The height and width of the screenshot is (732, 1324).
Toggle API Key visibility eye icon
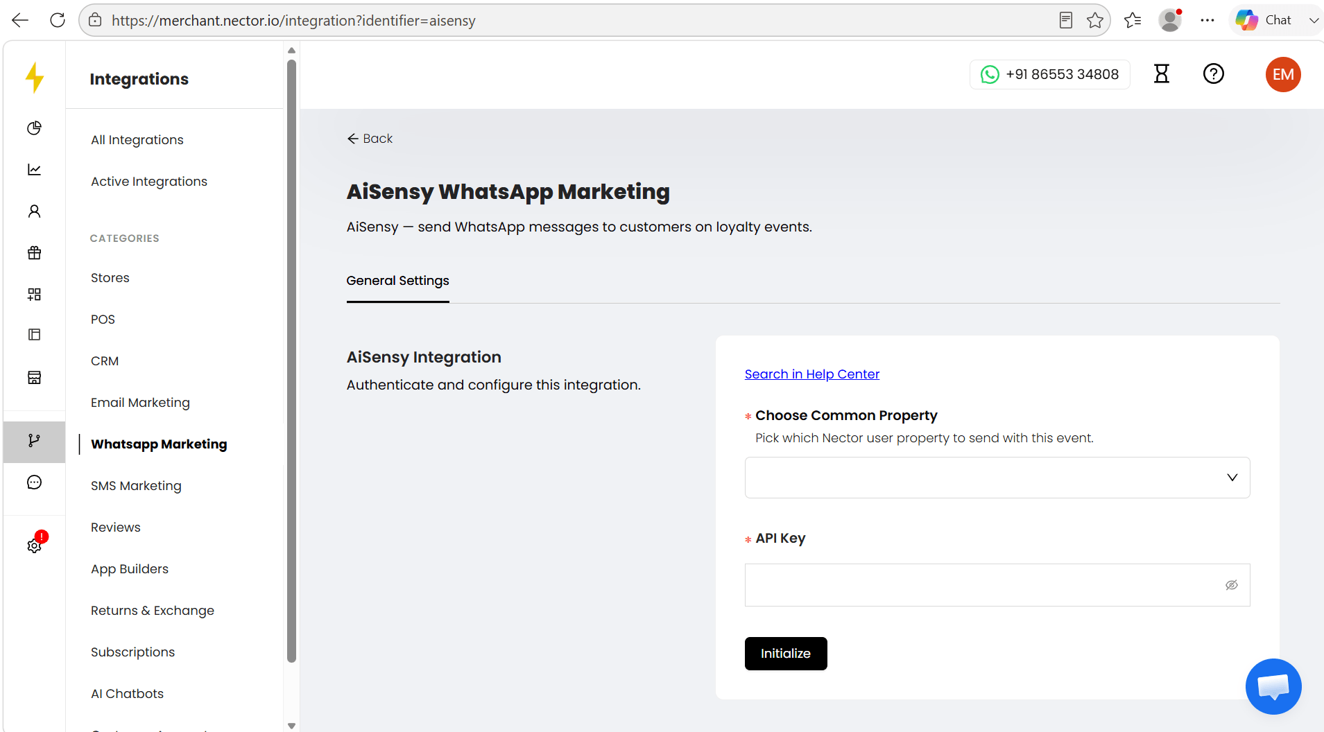click(x=1232, y=585)
